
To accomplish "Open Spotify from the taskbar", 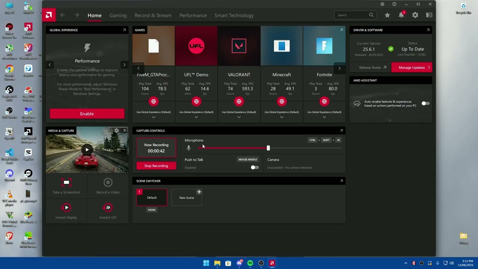I will click(x=250, y=263).
